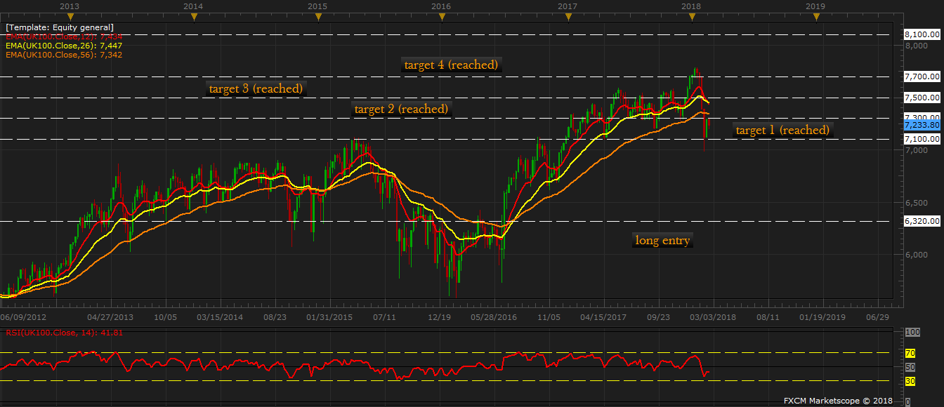The height and width of the screenshot is (407, 944).
Task: Click the 2018 year marker triangle
Action: pyautogui.click(x=691, y=17)
